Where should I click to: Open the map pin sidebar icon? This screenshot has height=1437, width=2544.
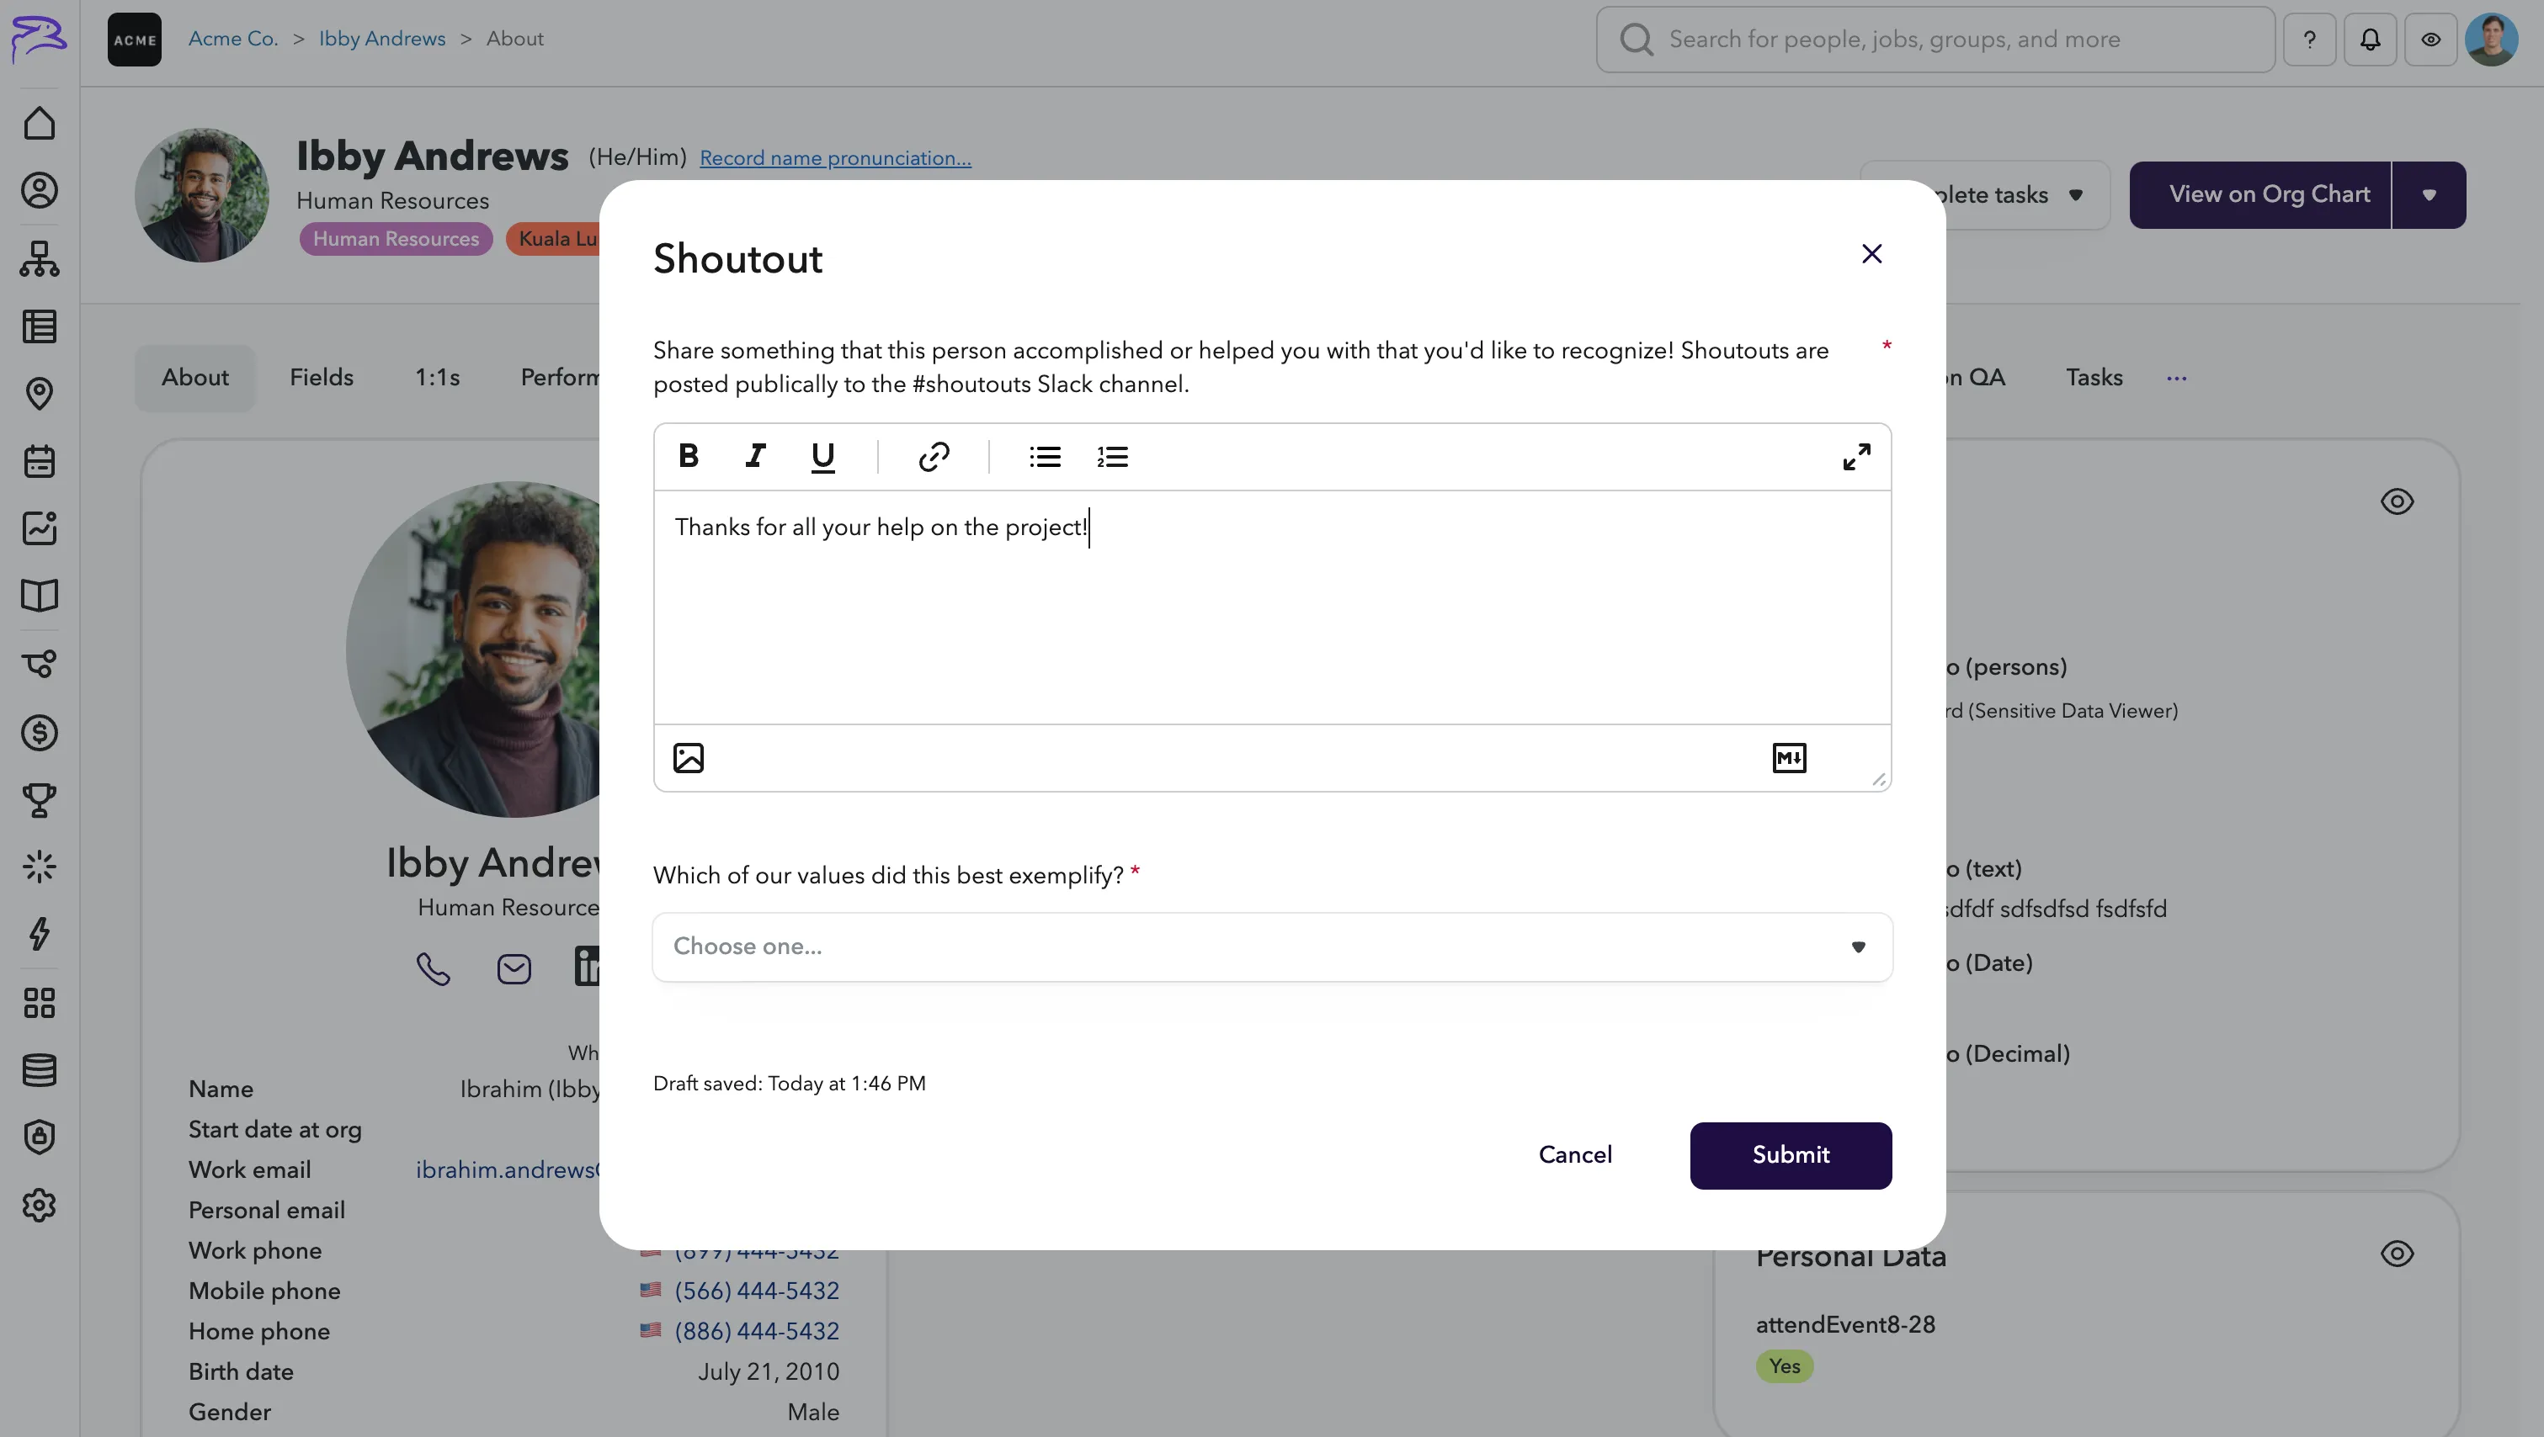(x=40, y=394)
